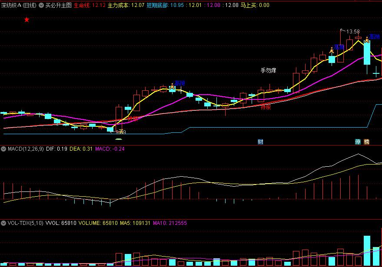The width and height of the screenshot is (382, 267).
Task: Click the 13.58 high price label
Action: click(353, 32)
